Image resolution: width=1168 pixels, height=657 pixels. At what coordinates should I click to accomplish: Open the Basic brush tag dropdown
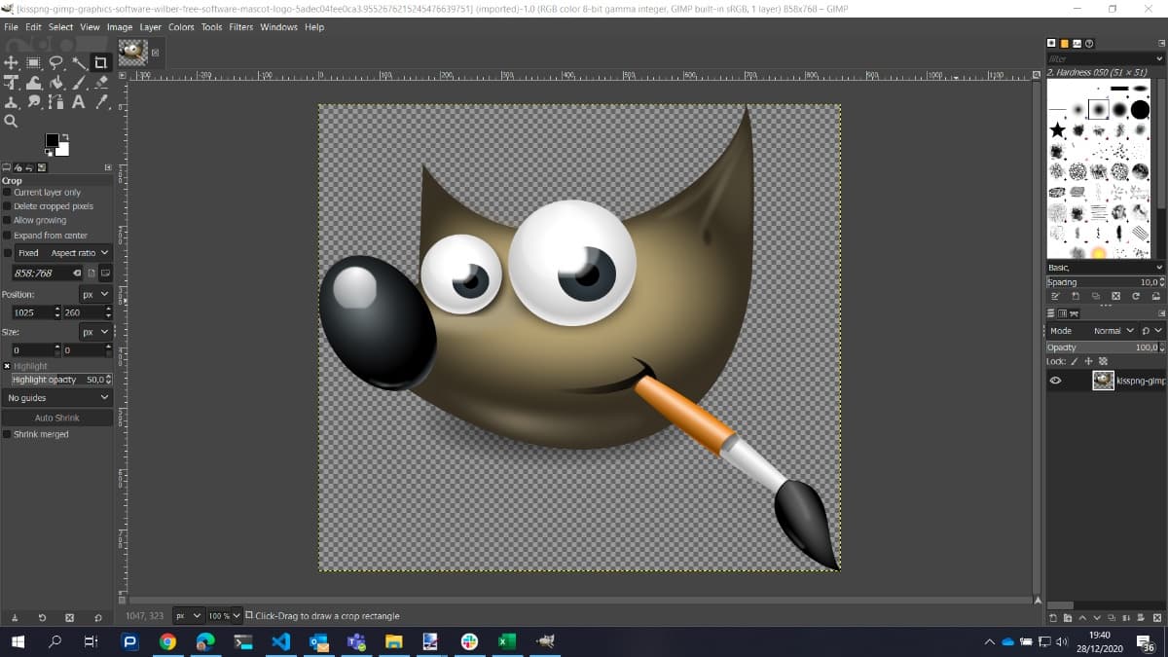coord(1105,268)
